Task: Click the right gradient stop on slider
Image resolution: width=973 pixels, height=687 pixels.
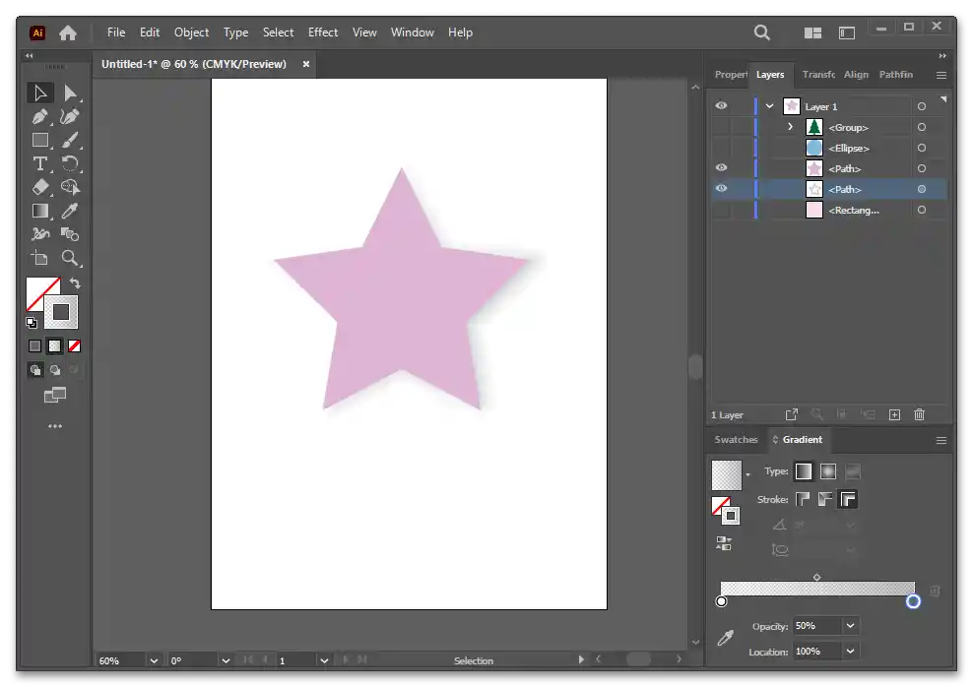Action: point(913,601)
